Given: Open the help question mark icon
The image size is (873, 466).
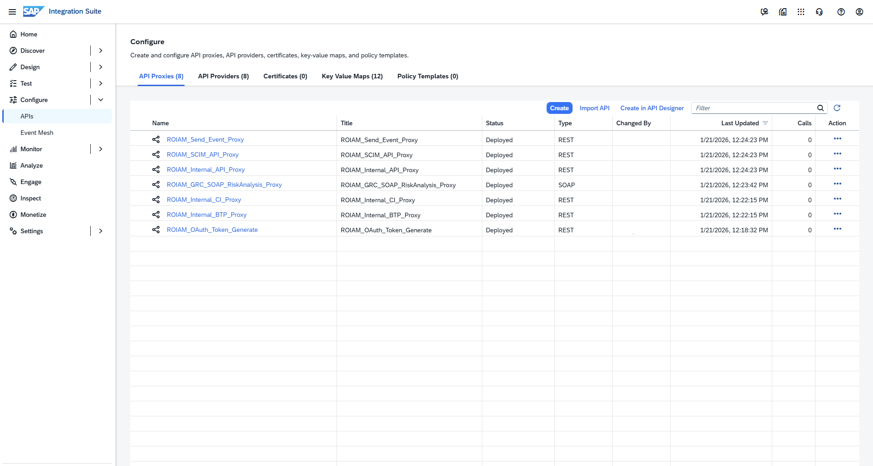Looking at the screenshot, I should (841, 12).
